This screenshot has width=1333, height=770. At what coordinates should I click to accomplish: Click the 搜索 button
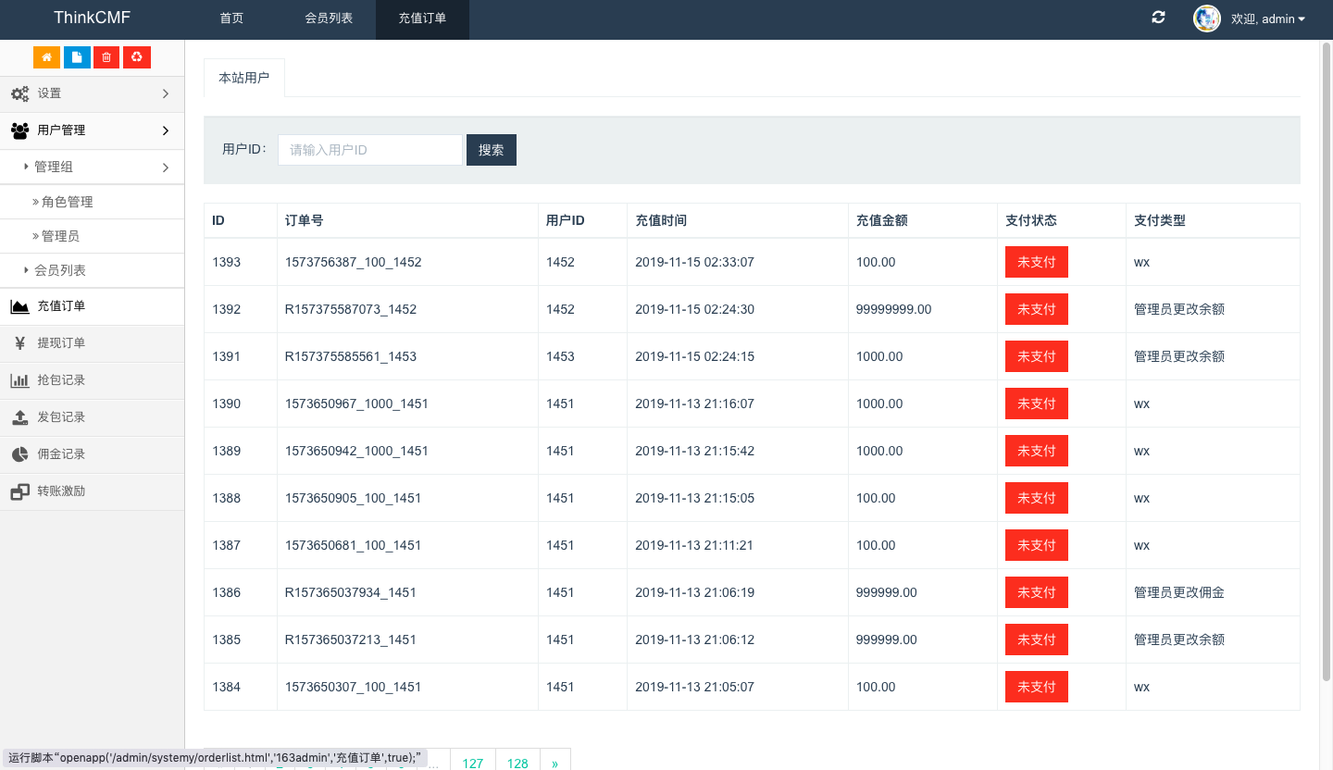(491, 150)
